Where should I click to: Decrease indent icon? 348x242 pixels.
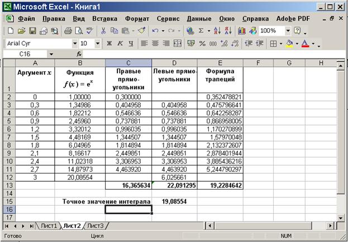point(249,43)
